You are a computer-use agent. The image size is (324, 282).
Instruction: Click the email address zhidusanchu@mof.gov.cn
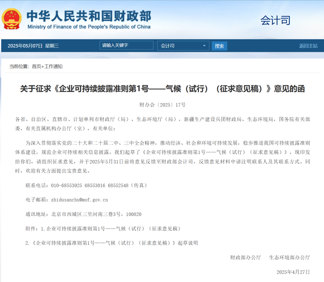click(79, 200)
